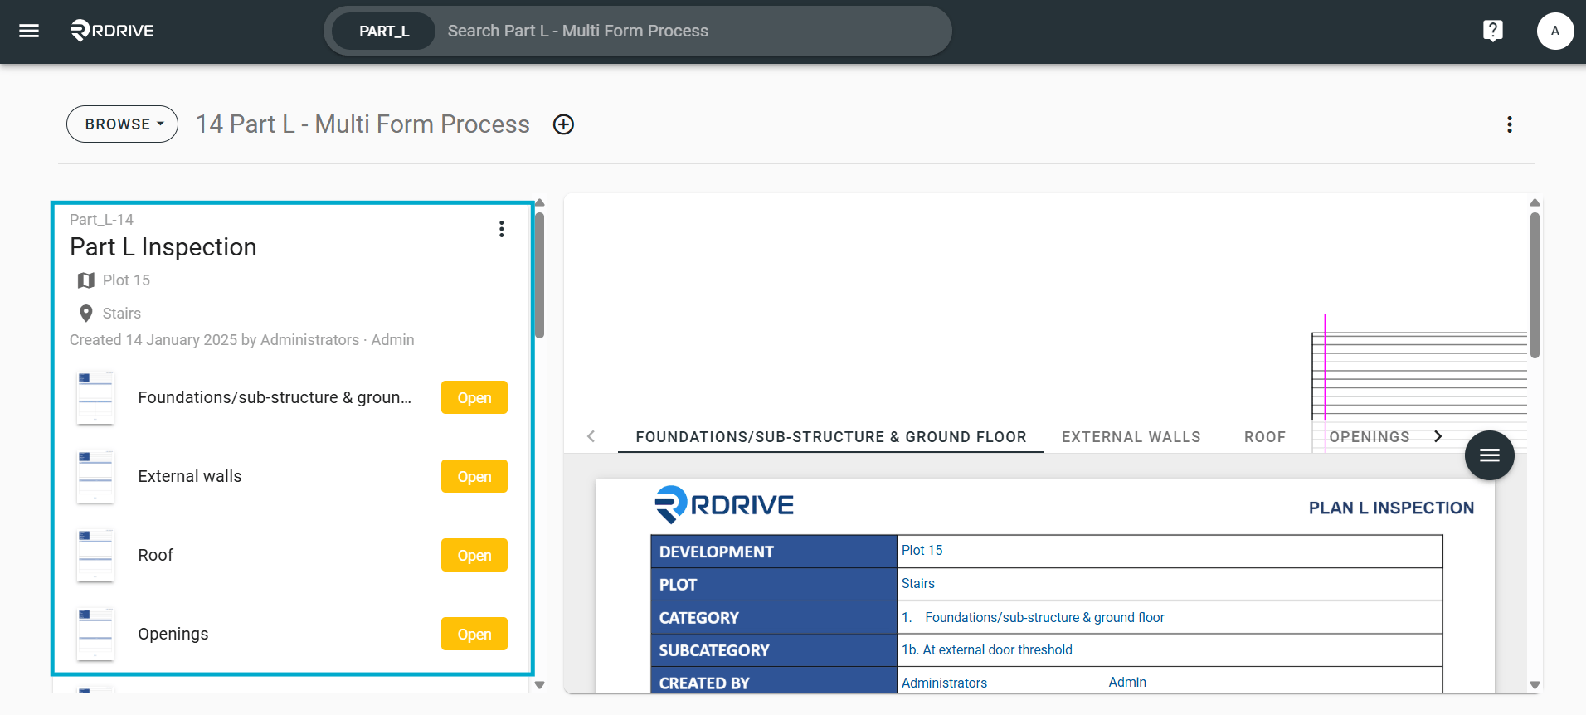Click the round floating menu button
This screenshot has height=715, width=1586.
[x=1489, y=455]
